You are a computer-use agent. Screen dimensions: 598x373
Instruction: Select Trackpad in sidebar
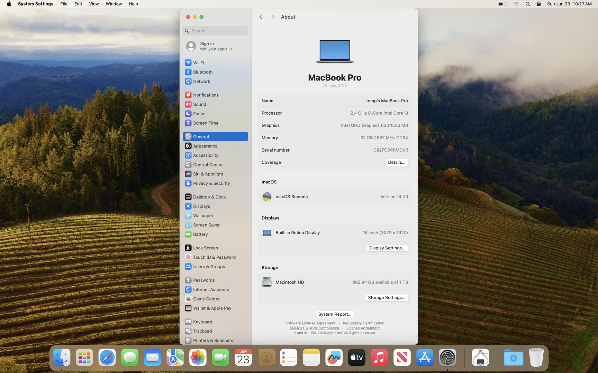pyautogui.click(x=215, y=331)
